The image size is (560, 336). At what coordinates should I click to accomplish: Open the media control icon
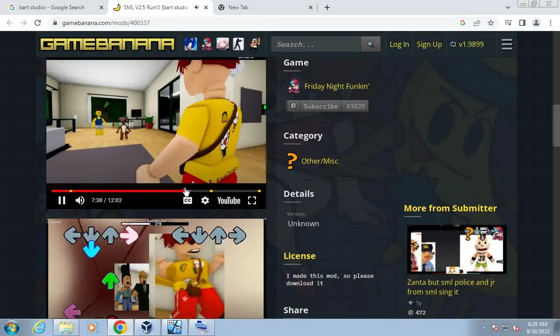pyautogui.click(x=508, y=23)
